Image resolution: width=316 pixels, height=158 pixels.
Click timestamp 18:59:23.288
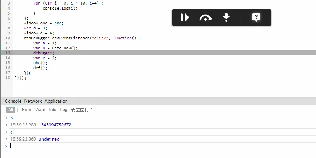pos(23,125)
